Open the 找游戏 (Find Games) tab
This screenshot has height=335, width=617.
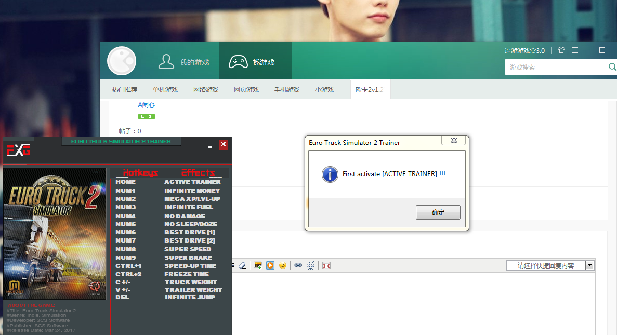[x=255, y=61]
